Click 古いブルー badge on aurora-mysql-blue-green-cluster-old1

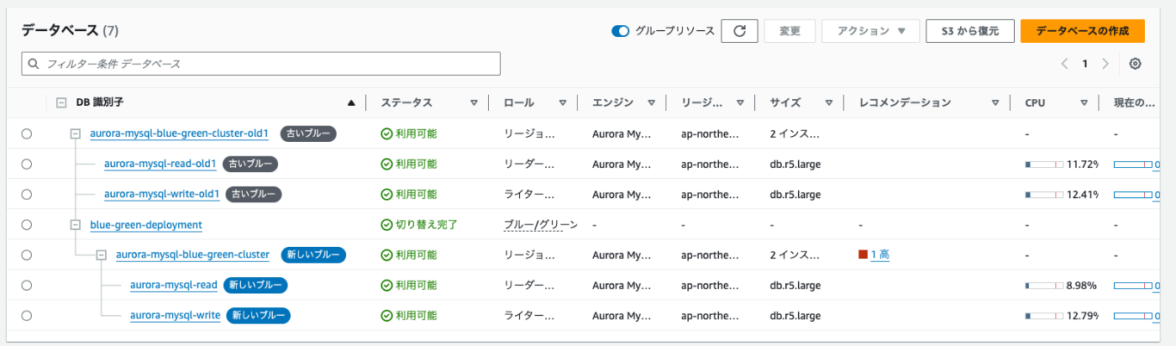[308, 134]
